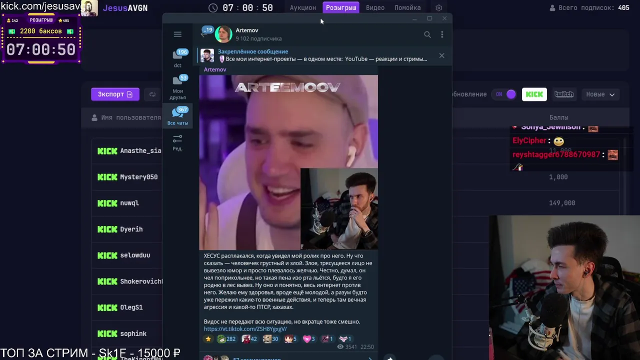The width and height of the screenshot is (640, 360).
Task: Dismiss the pinned message bar
Action: (x=441, y=55)
